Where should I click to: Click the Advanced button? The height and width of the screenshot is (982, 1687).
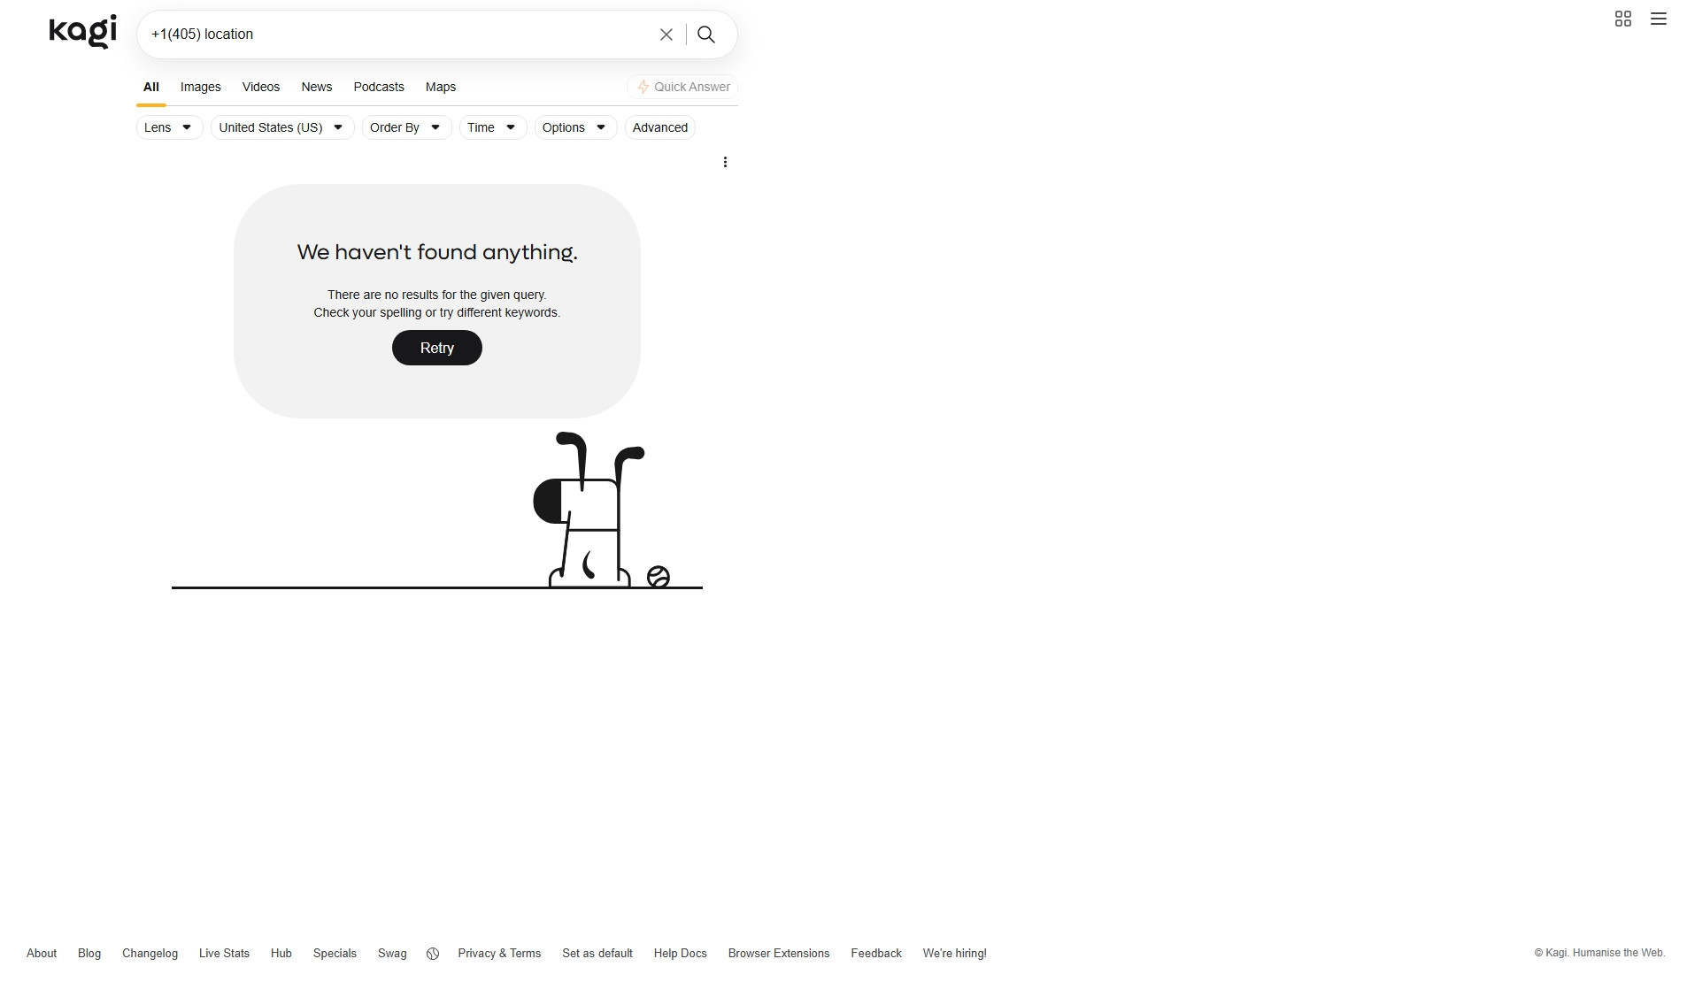pyautogui.click(x=660, y=127)
